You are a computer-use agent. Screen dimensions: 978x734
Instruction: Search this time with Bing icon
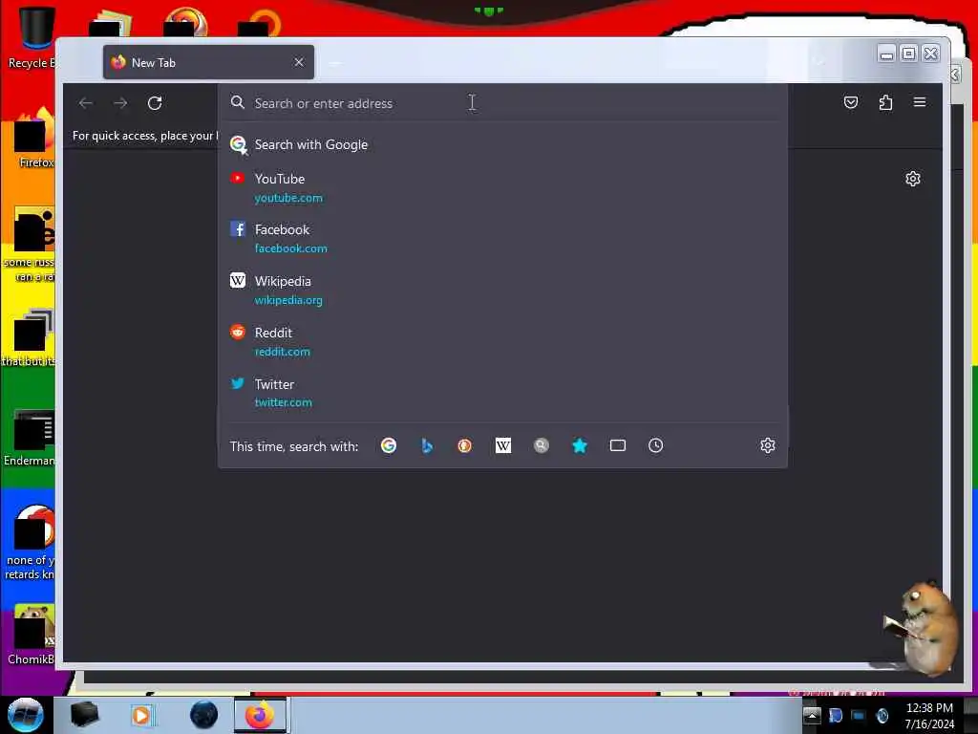[427, 445]
